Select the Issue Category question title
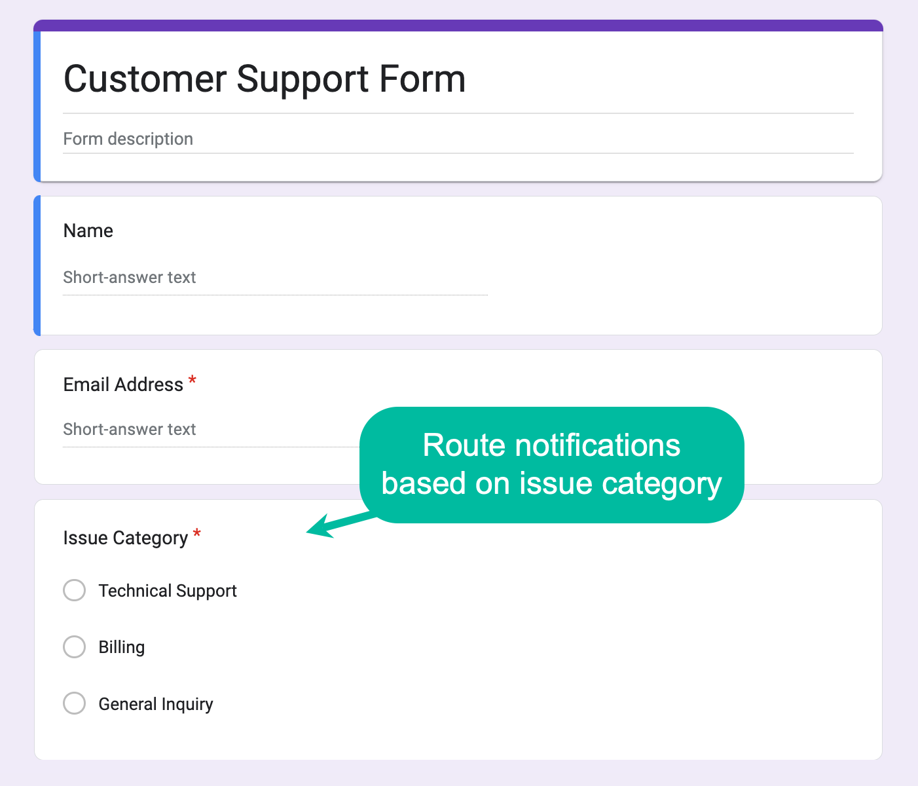The height and width of the screenshot is (786, 918). [x=125, y=538]
